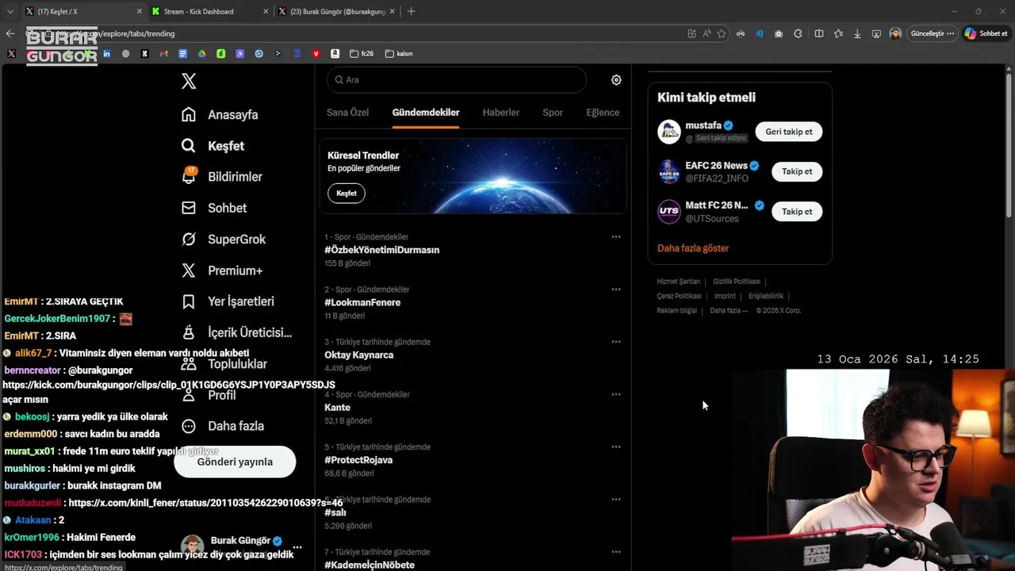Click Gönderi yayınla post button
Viewport: 1015px width, 571px height.
(x=235, y=462)
